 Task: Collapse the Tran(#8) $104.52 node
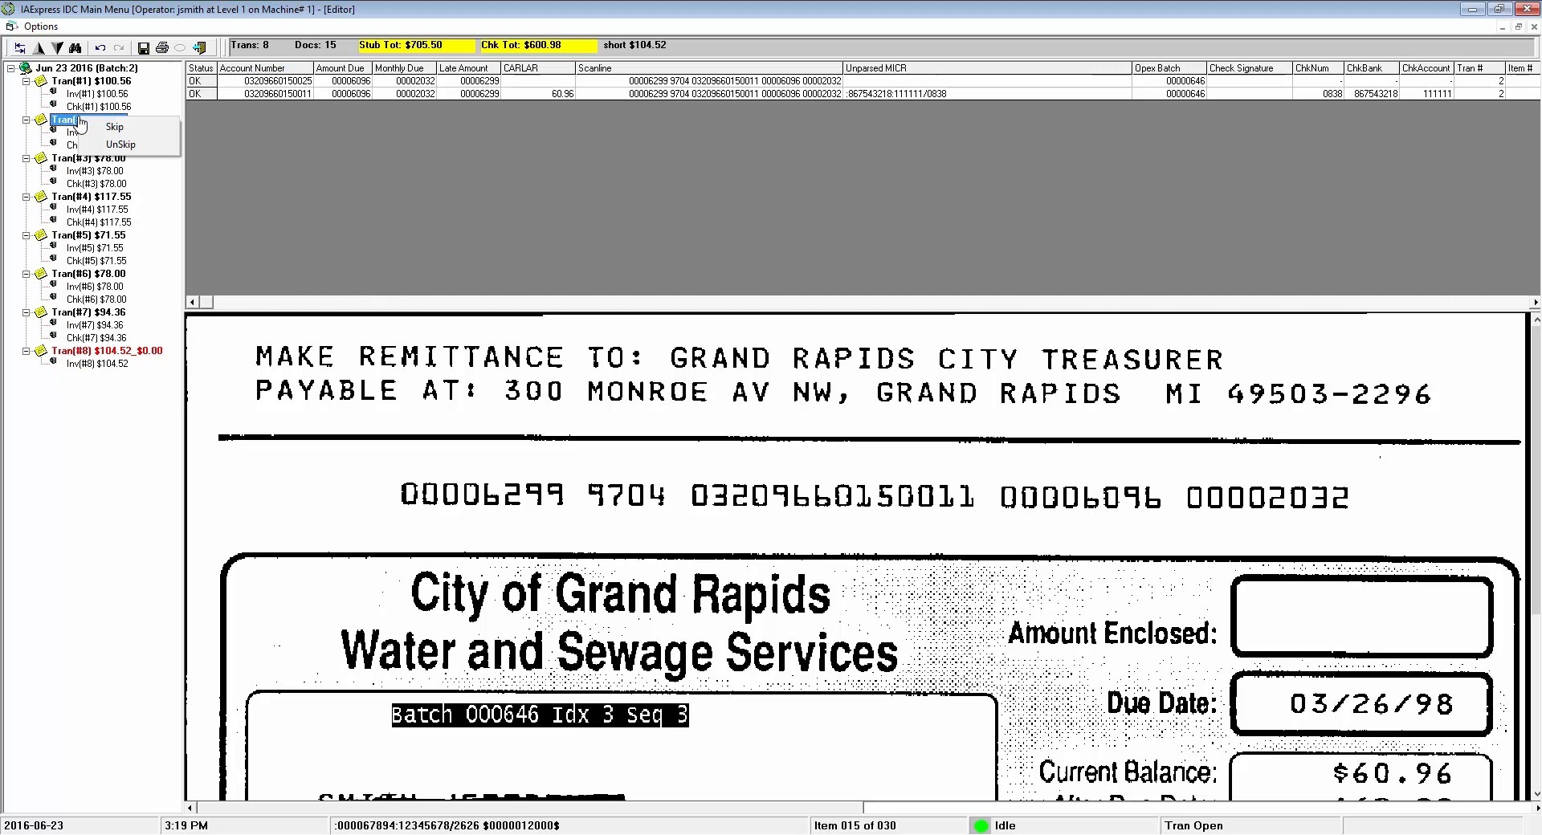pyautogui.click(x=27, y=351)
